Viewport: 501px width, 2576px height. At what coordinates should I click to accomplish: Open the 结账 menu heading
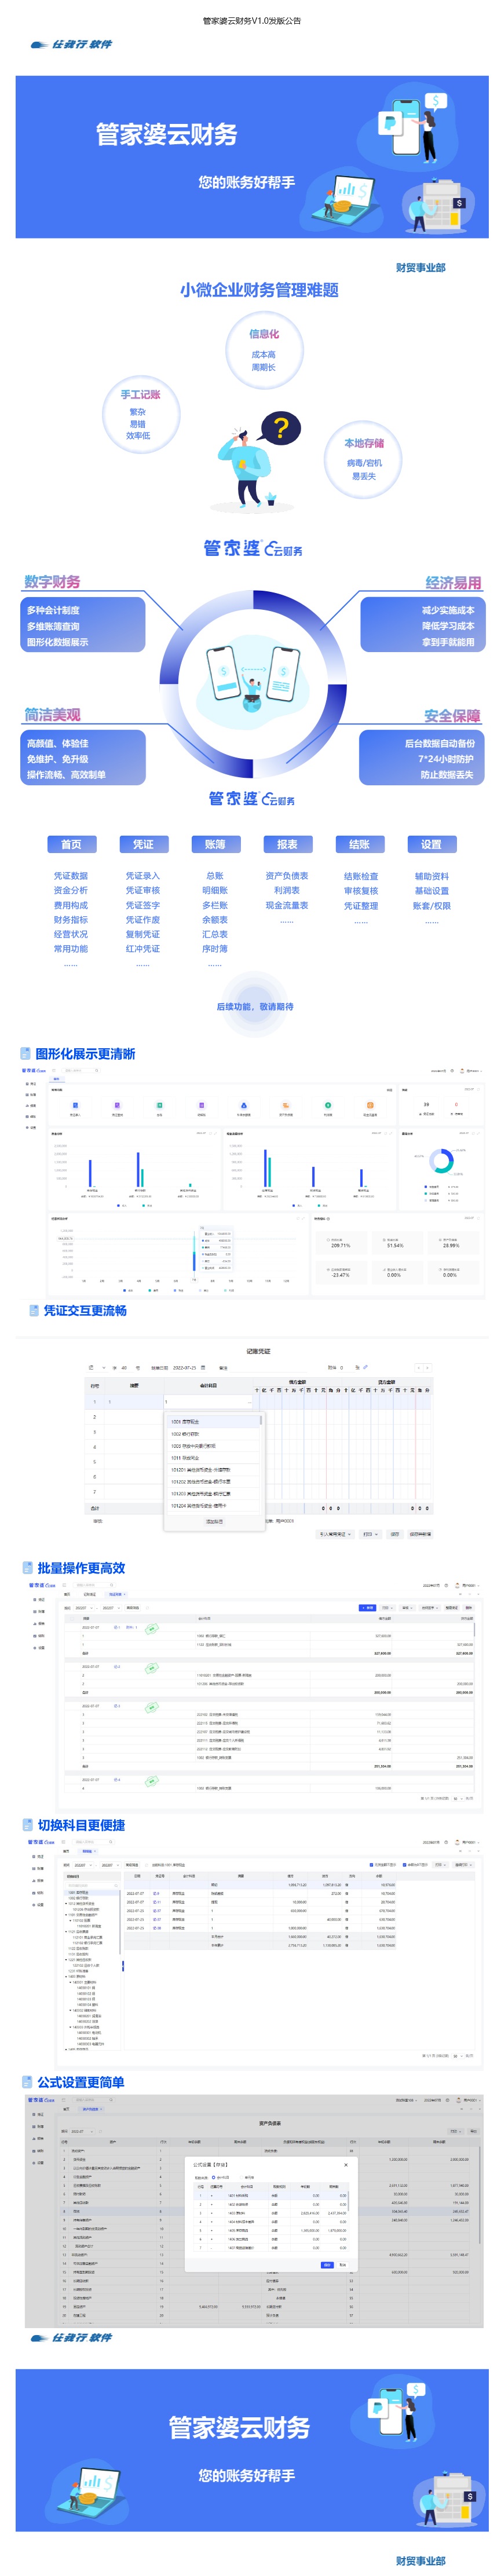360,844
